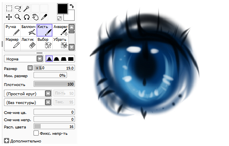The height and width of the screenshot is (146, 229).
Task: Choose the Выбор selection pen tool
Action: pos(44,43)
